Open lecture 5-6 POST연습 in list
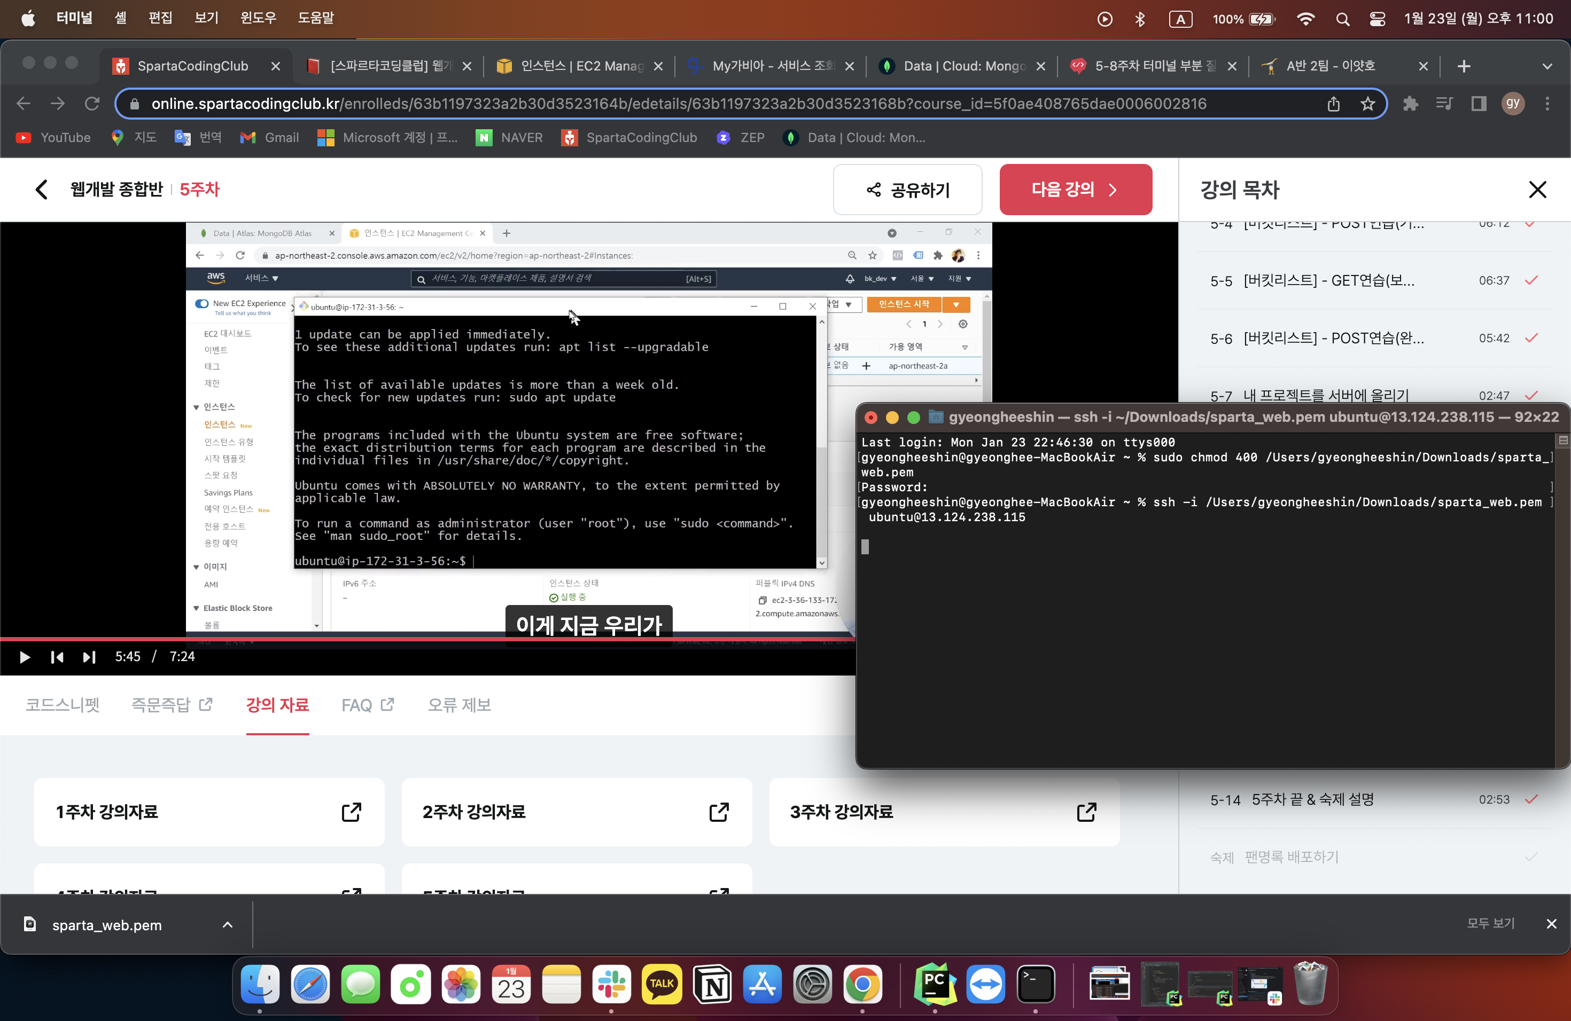Image resolution: width=1571 pixels, height=1021 pixels. [1374, 337]
